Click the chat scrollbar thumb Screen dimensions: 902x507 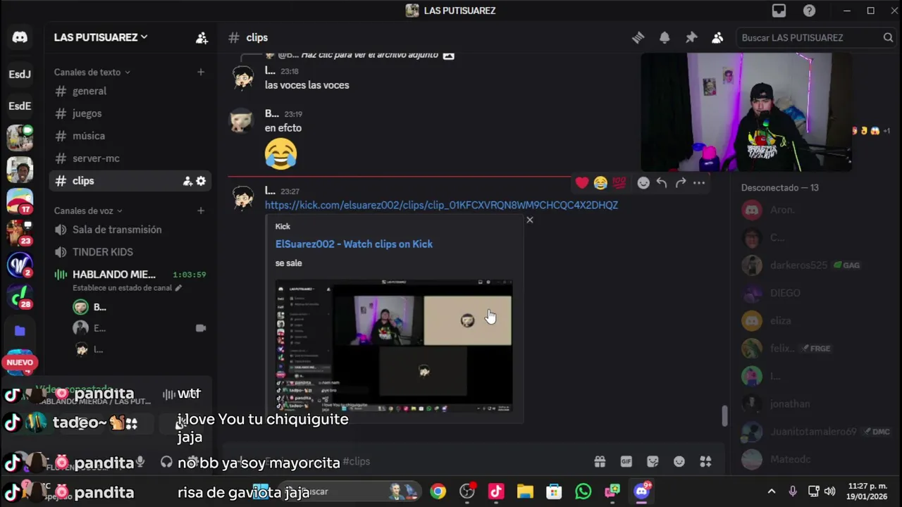click(x=724, y=416)
